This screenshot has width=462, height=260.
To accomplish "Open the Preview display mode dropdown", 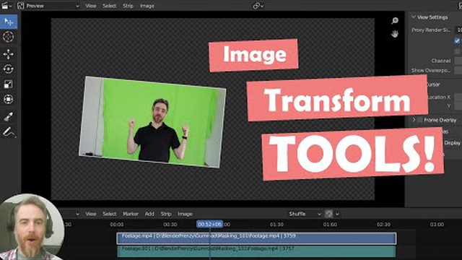I will pyautogui.click(x=48, y=6).
